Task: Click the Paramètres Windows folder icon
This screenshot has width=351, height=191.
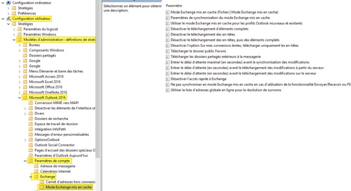Action: click(x=19, y=35)
